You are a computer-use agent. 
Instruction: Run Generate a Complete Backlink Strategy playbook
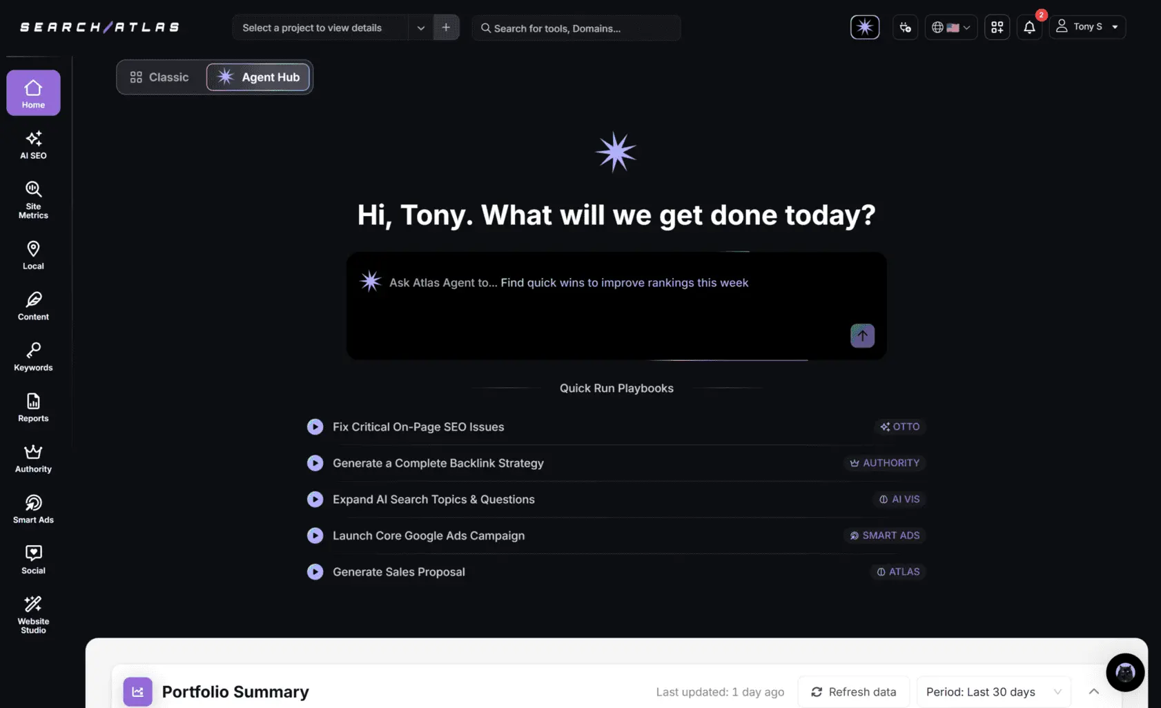pos(315,463)
